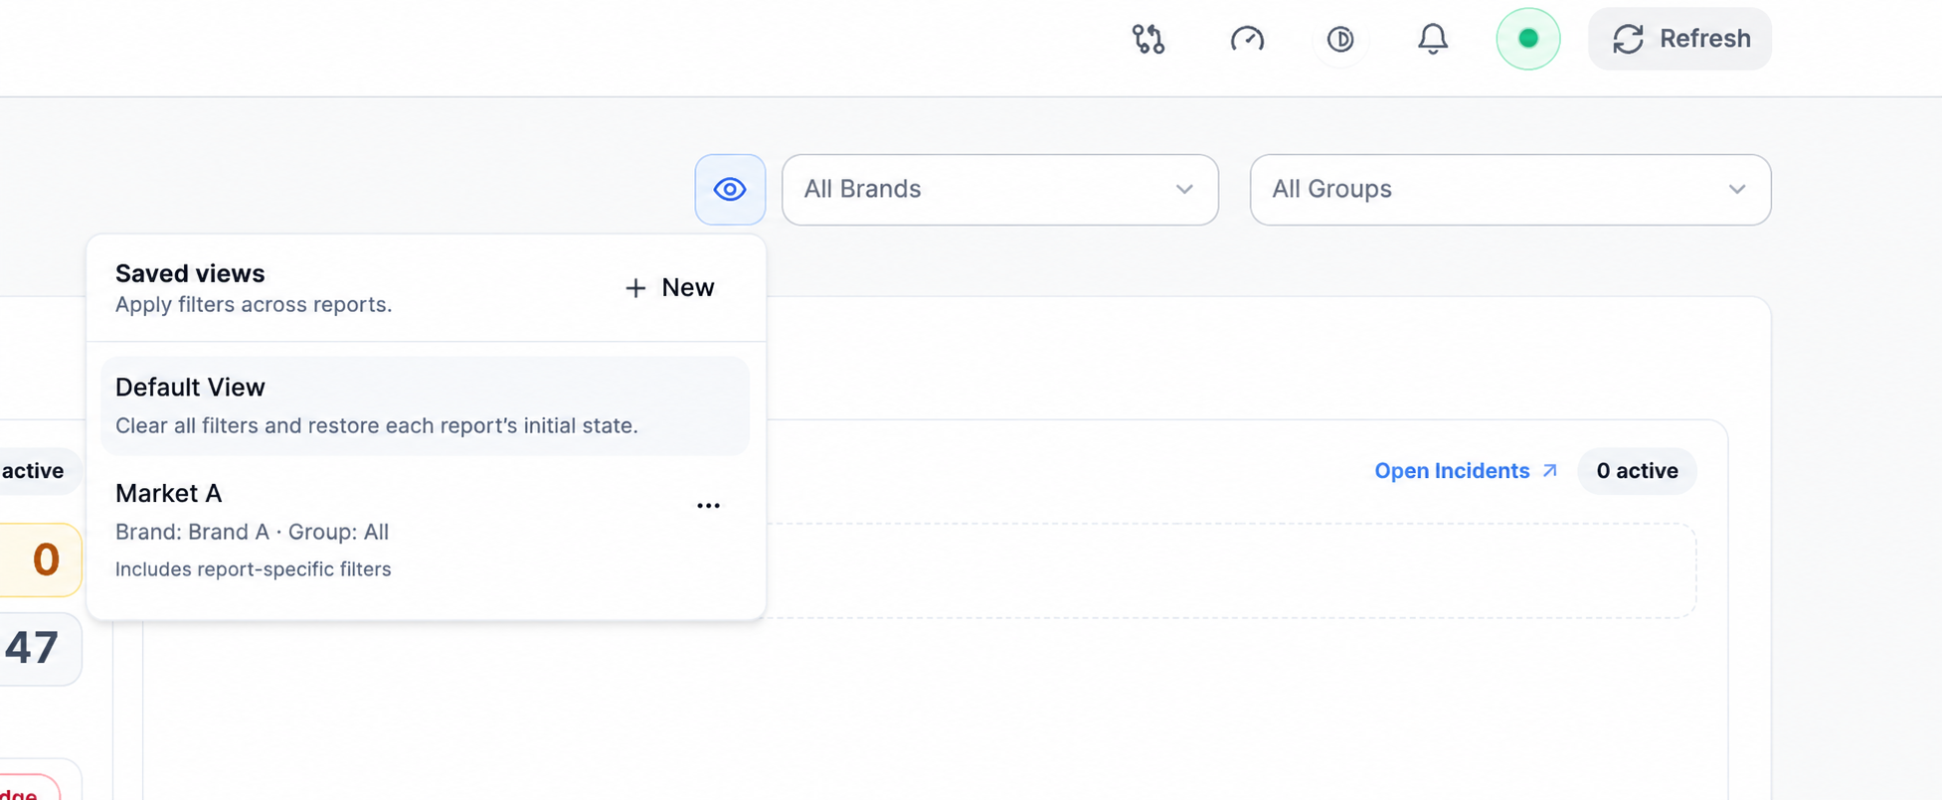Click 'Brand: Brand A · Group: All' text
This screenshot has height=800, width=1942.
click(x=252, y=532)
